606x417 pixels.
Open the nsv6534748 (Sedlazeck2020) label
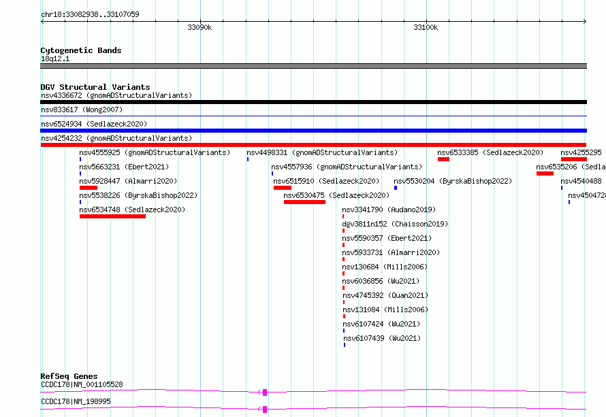click(132, 210)
